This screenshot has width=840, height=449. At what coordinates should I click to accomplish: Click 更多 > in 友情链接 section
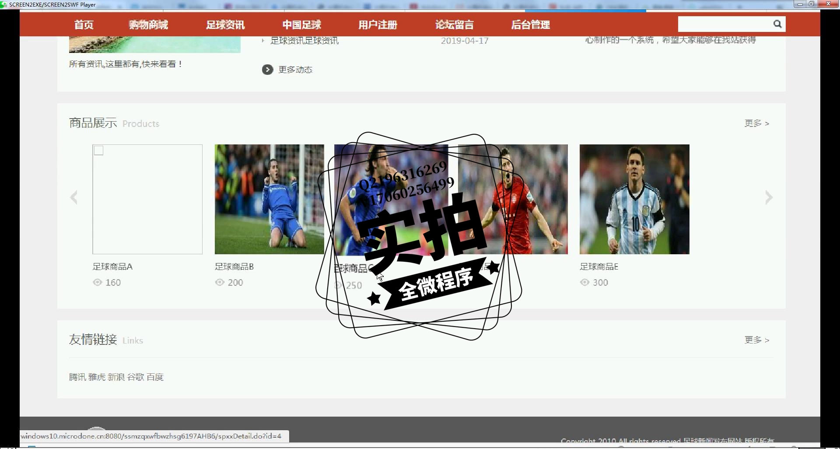click(x=757, y=340)
